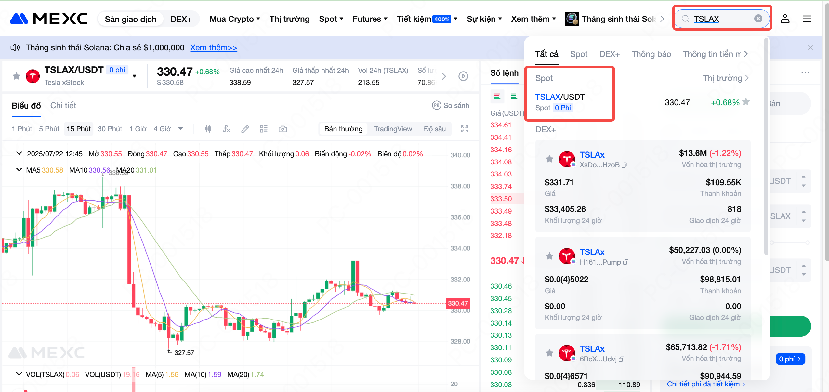The image size is (829, 392).
Task: Expand chart to fullscreen
Action: pyautogui.click(x=465, y=129)
